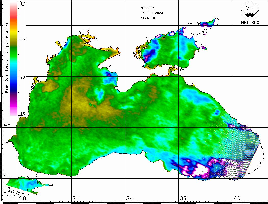Click the latitude label '43'
The width and height of the screenshot is (268, 204).
tap(7, 125)
